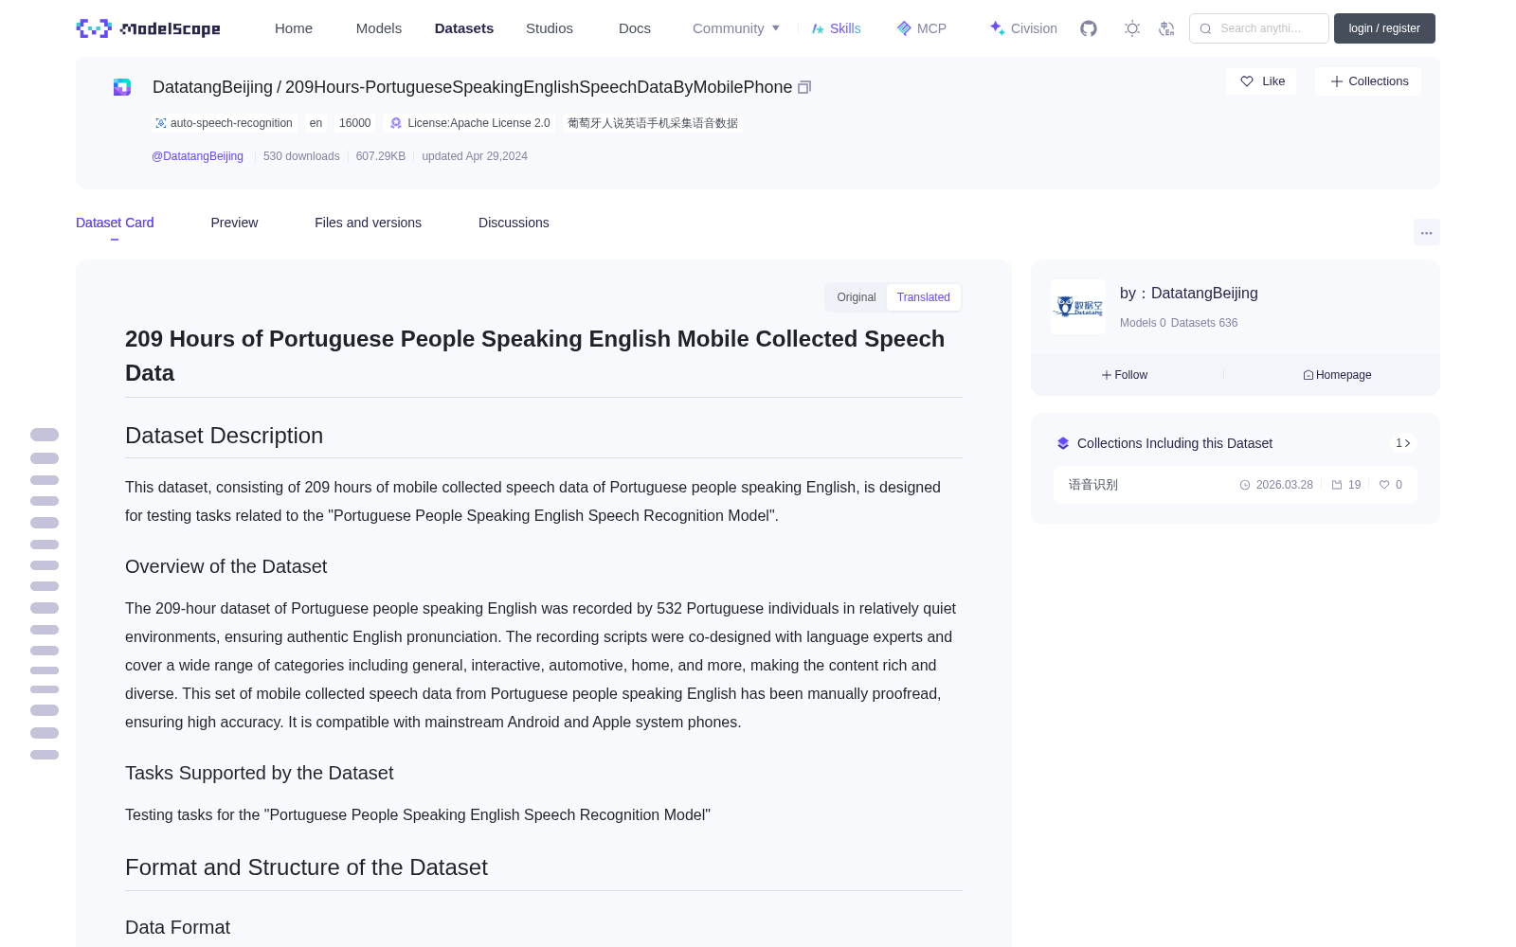Click 'updated Apr 29,2024' text
Image resolution: width=1516 pixels, height=947 pixels.
(475, 156)
